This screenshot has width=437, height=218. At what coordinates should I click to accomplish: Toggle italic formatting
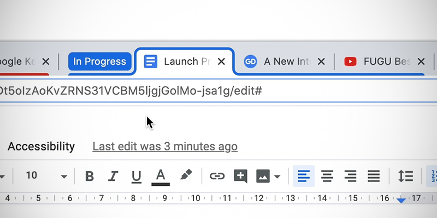click(x=113, y=176)
